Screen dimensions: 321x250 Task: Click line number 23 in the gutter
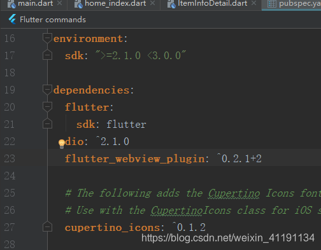[10, 158]
